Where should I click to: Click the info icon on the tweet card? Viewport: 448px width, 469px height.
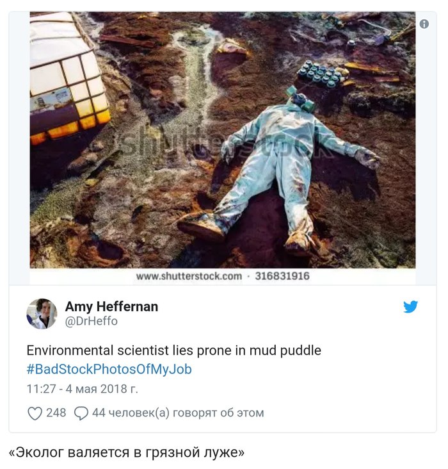(x=424, y=24)
